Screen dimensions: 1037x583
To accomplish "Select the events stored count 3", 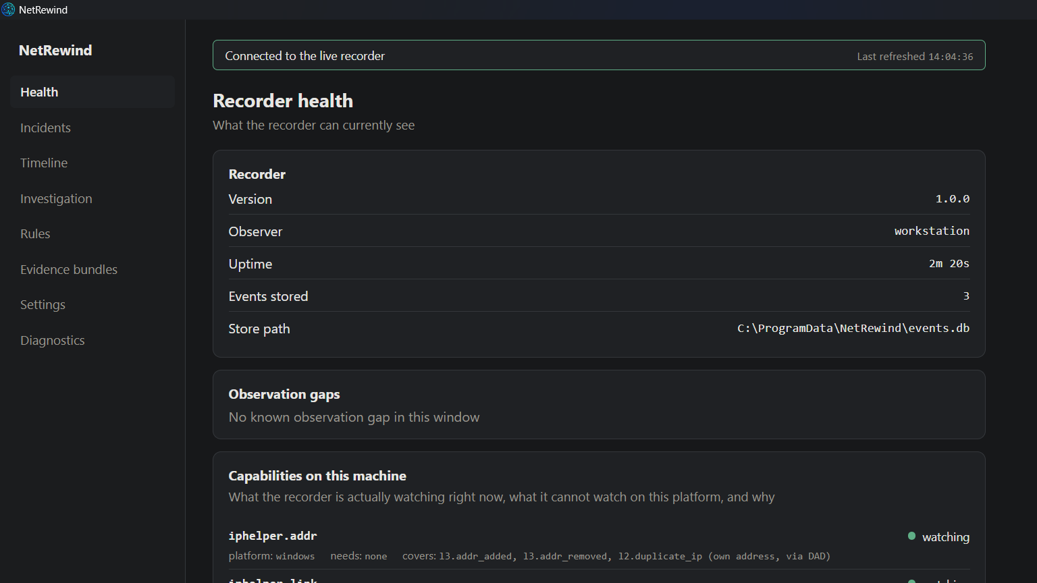I will 966,296.
